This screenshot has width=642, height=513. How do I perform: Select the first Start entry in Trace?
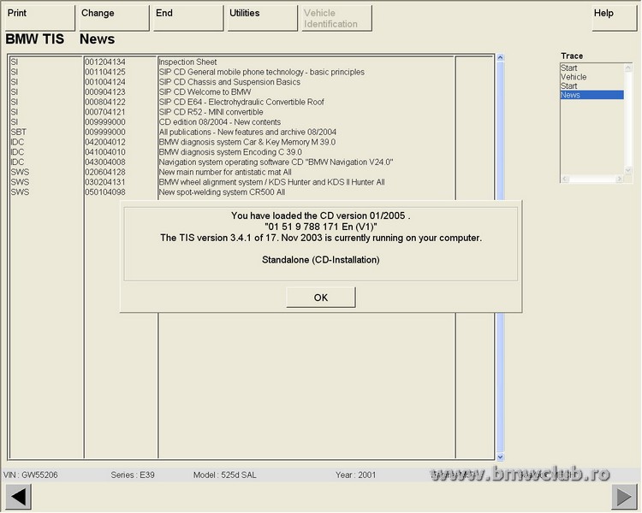[x=568, y=68]
